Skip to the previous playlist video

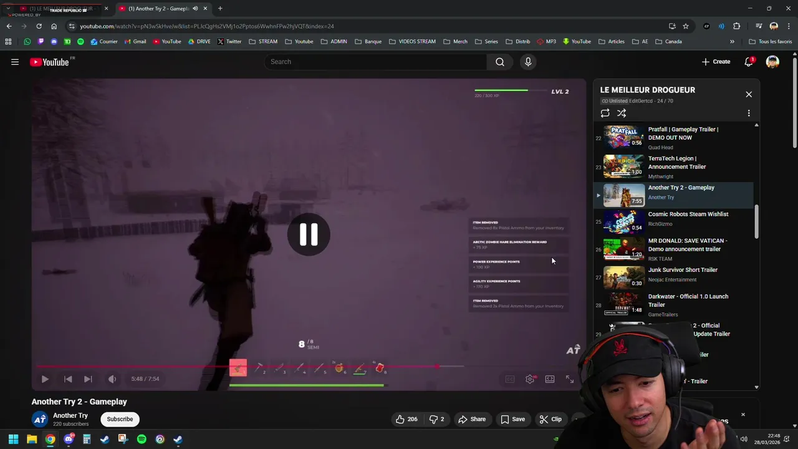(68, 379)
